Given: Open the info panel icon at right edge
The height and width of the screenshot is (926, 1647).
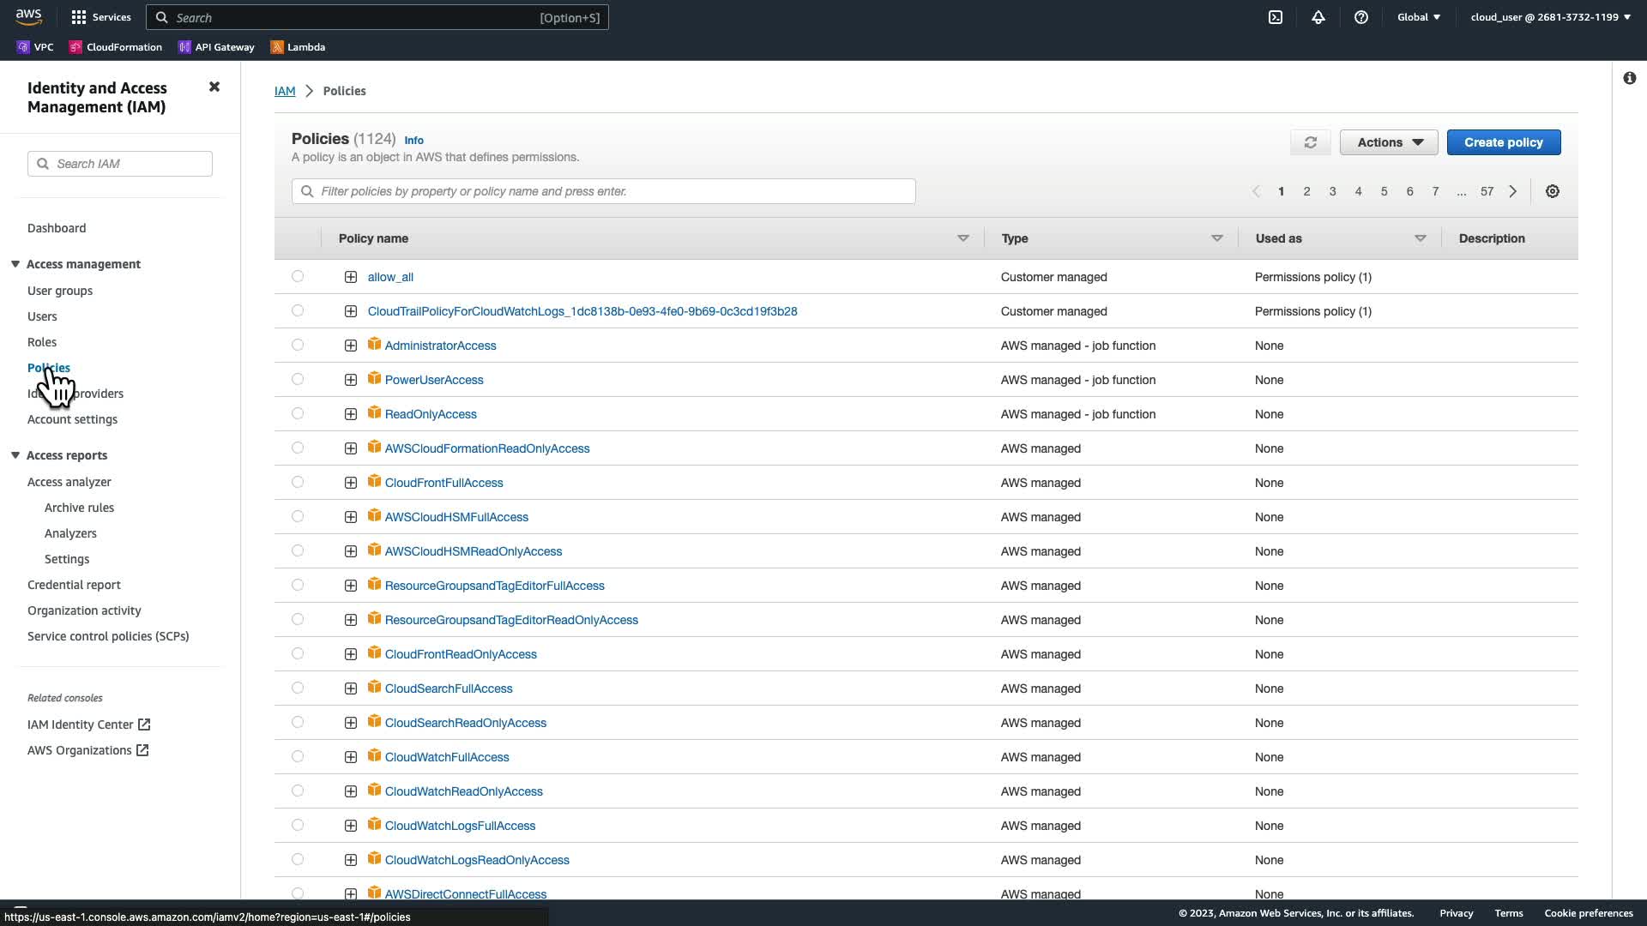Looking at the screenshot, I should tap(1629, 79).
